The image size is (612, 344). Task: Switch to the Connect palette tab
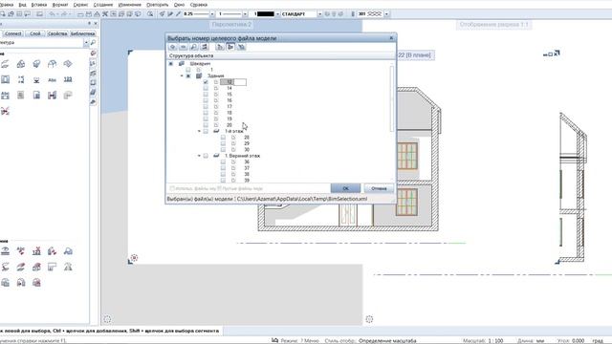(12, 33)
